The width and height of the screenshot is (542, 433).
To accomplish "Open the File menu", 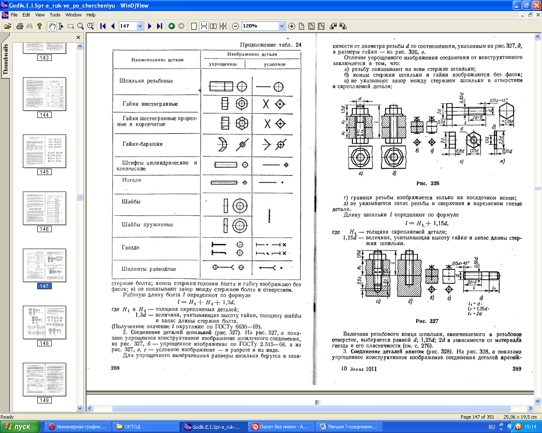I will (14, 15).
